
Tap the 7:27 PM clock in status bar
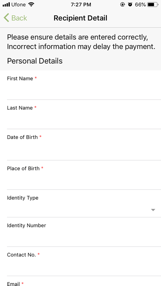click(x=81, y=5)
